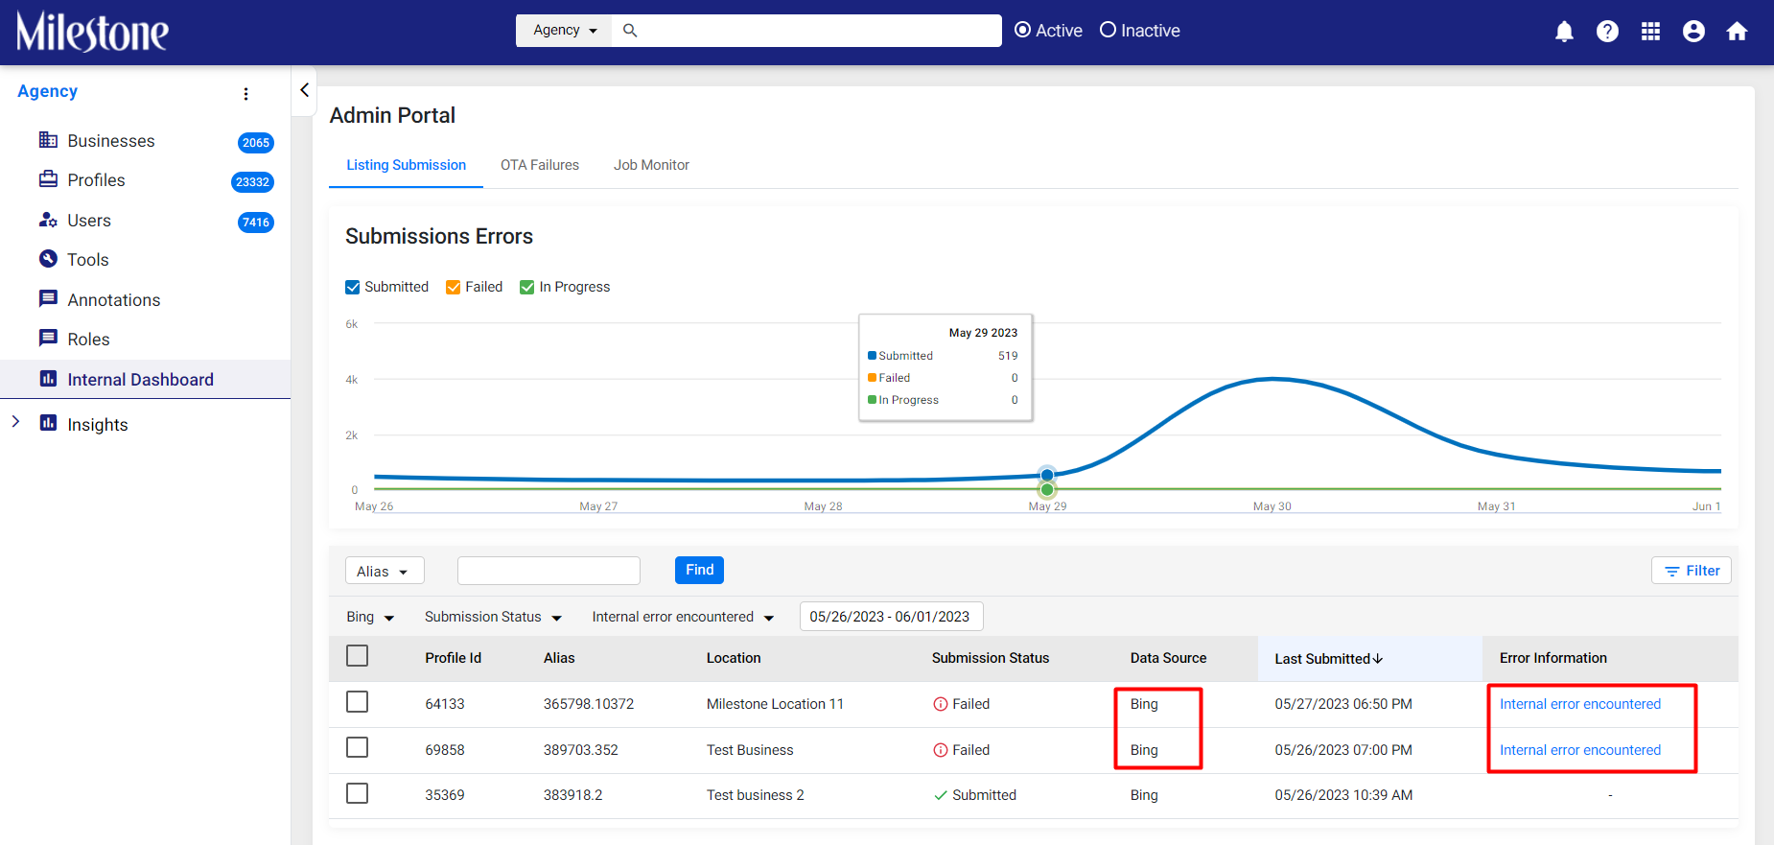This screenshot has height=845, width=1774.
Task: Go to home via house icon
Action: click(x=1737, y=32)
